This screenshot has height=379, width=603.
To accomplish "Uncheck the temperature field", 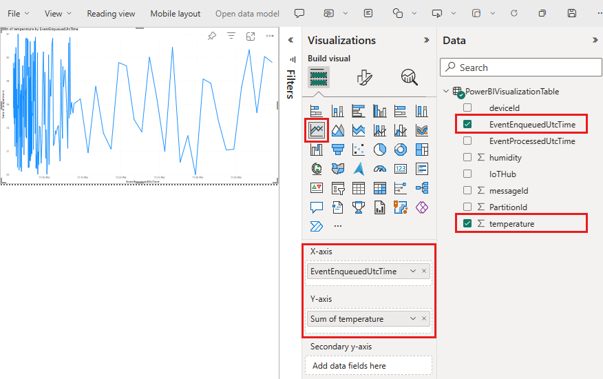I will point(467,223).
